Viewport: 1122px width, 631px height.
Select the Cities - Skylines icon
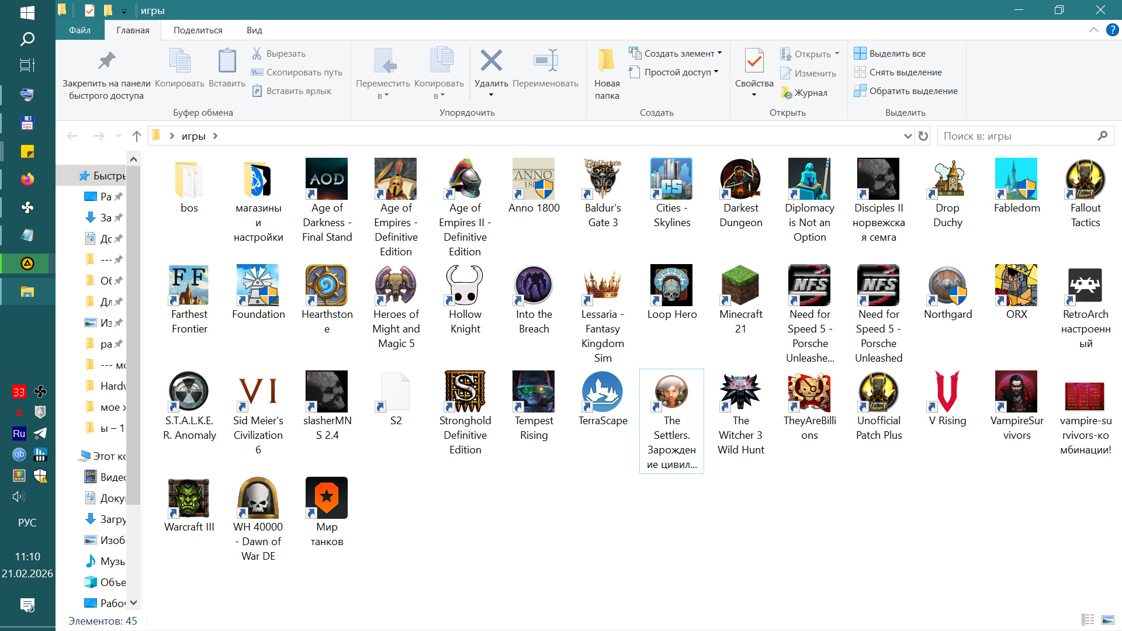point(671,179)
